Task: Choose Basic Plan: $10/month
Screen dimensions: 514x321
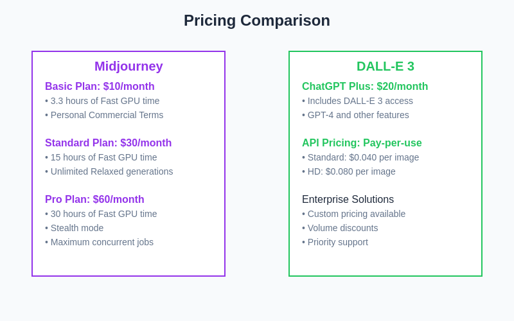Action: click(x=100, y=87)
